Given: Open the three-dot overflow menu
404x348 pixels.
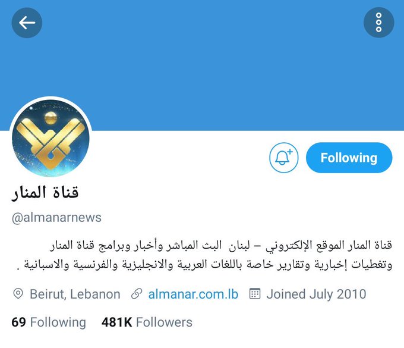Looking at the screenshot, I should pyautogui.click(x=378, y=23).
